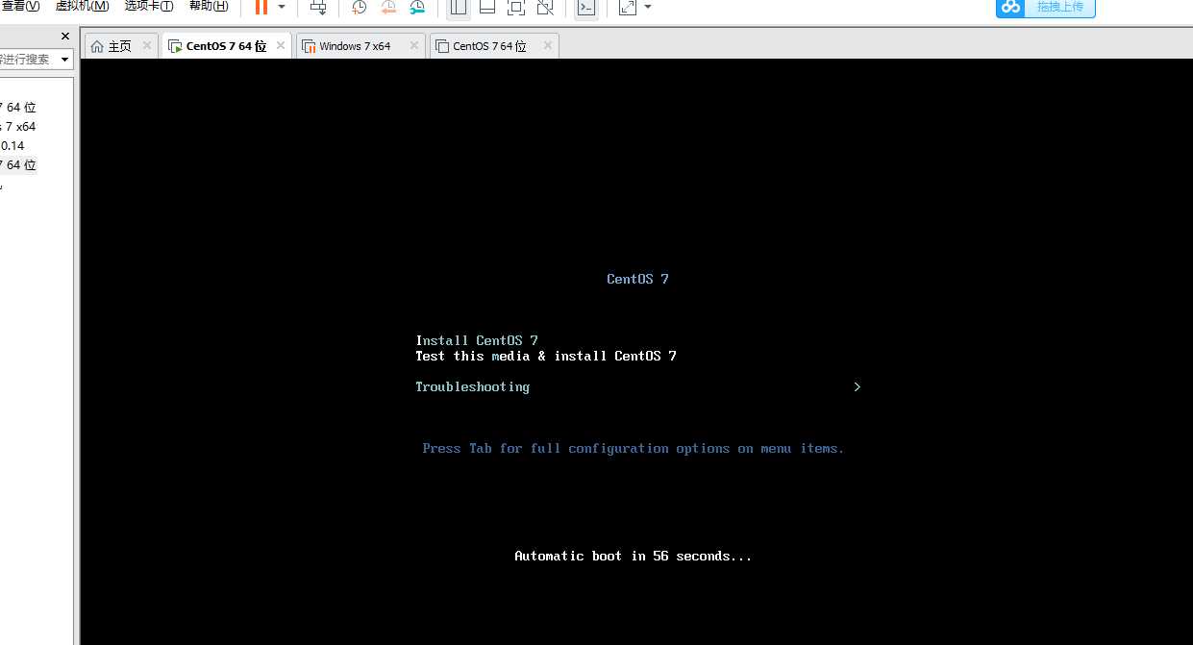1193x645 pixels.
Task: Click the running VM icon on active tab
Action: (x=175, y=46)
